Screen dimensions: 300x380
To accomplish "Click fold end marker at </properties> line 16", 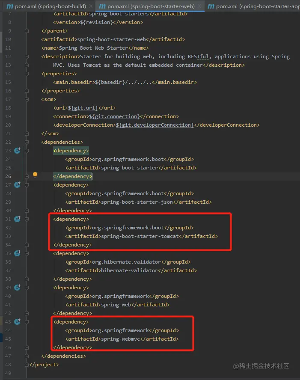I will click(27, 91).
